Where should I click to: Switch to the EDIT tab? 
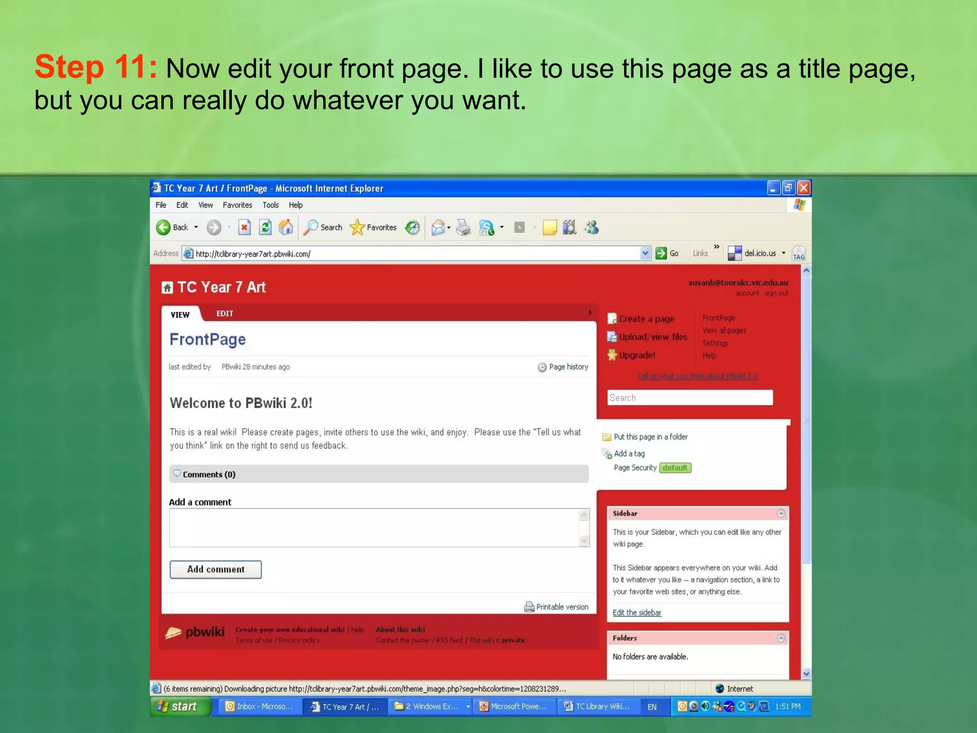225,314
